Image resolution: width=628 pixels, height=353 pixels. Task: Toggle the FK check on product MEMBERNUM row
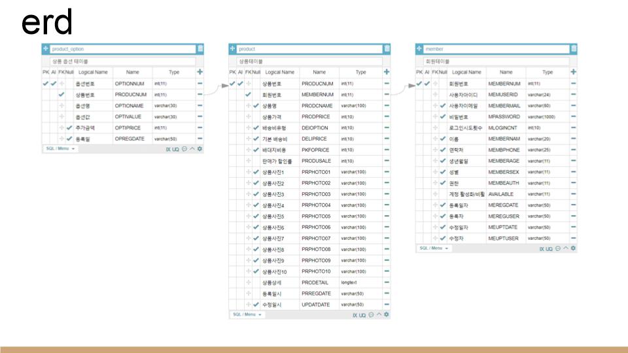click(248, 95)
